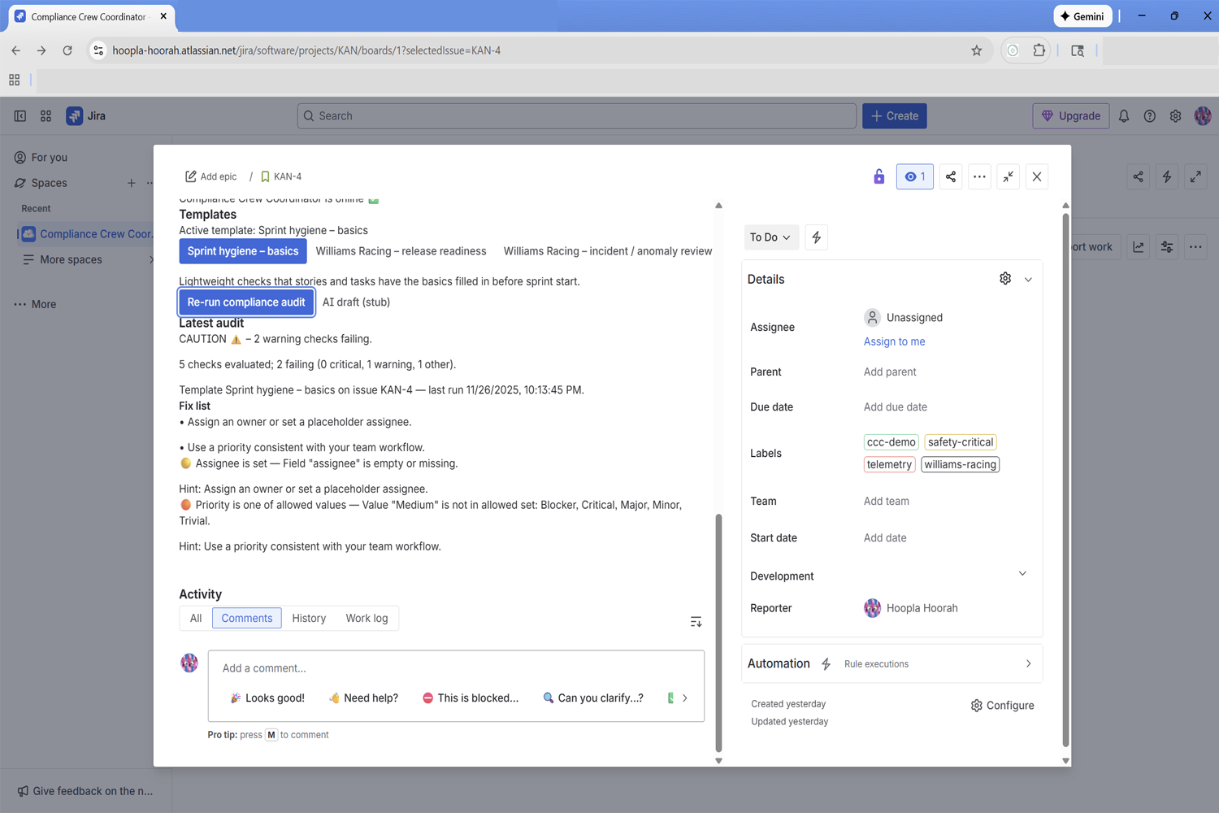Click Add due date field

point(896,406)
